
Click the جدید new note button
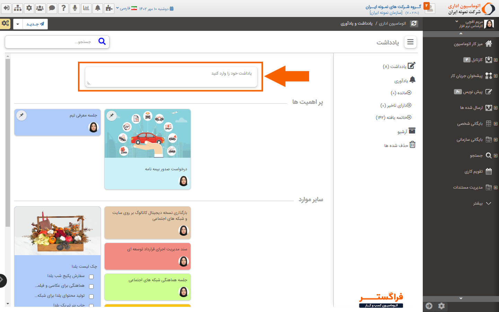(35, 24)
